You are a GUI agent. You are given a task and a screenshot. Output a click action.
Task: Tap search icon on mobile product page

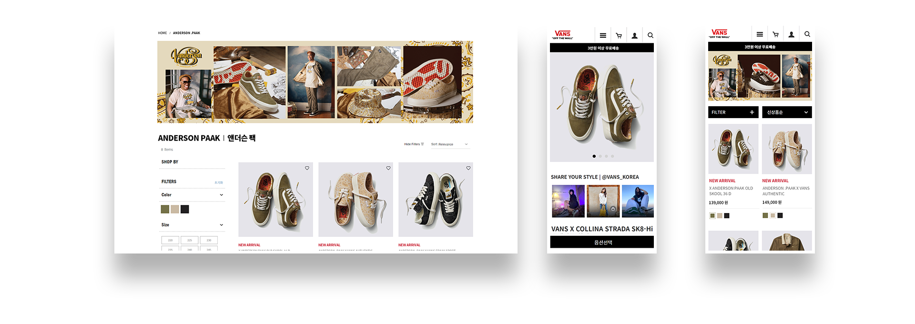pos(651,35)
